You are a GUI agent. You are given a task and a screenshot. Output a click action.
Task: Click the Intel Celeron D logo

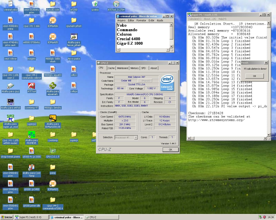point(167,83)
